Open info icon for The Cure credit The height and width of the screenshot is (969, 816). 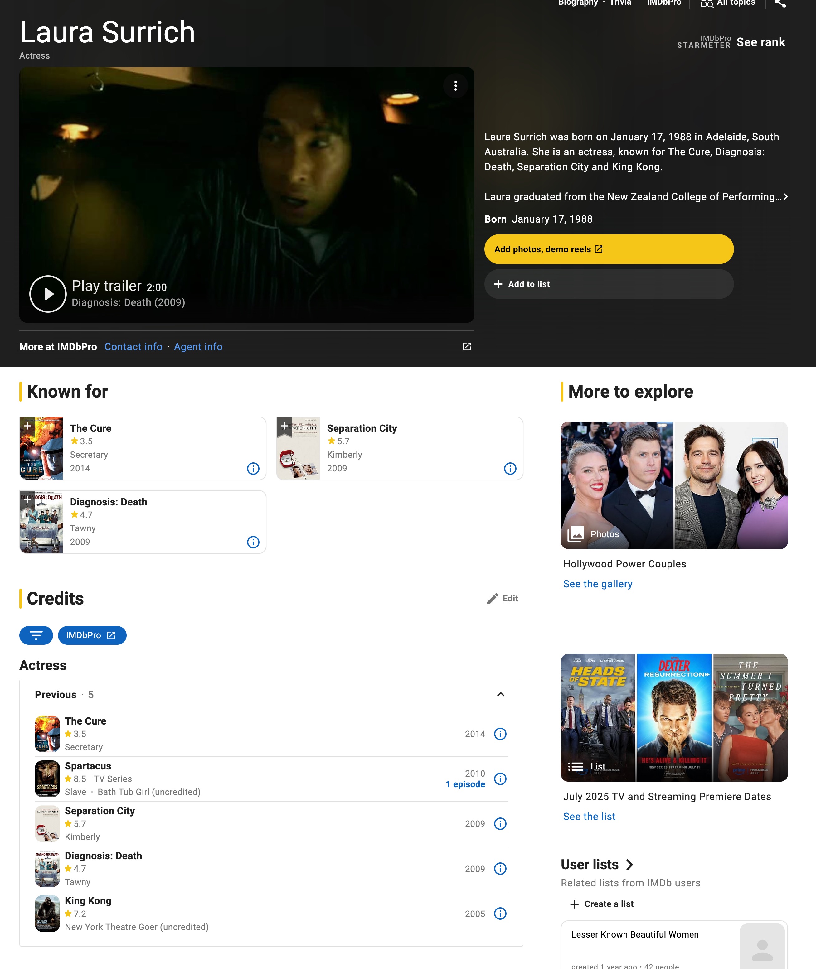(x=500, y=734)
